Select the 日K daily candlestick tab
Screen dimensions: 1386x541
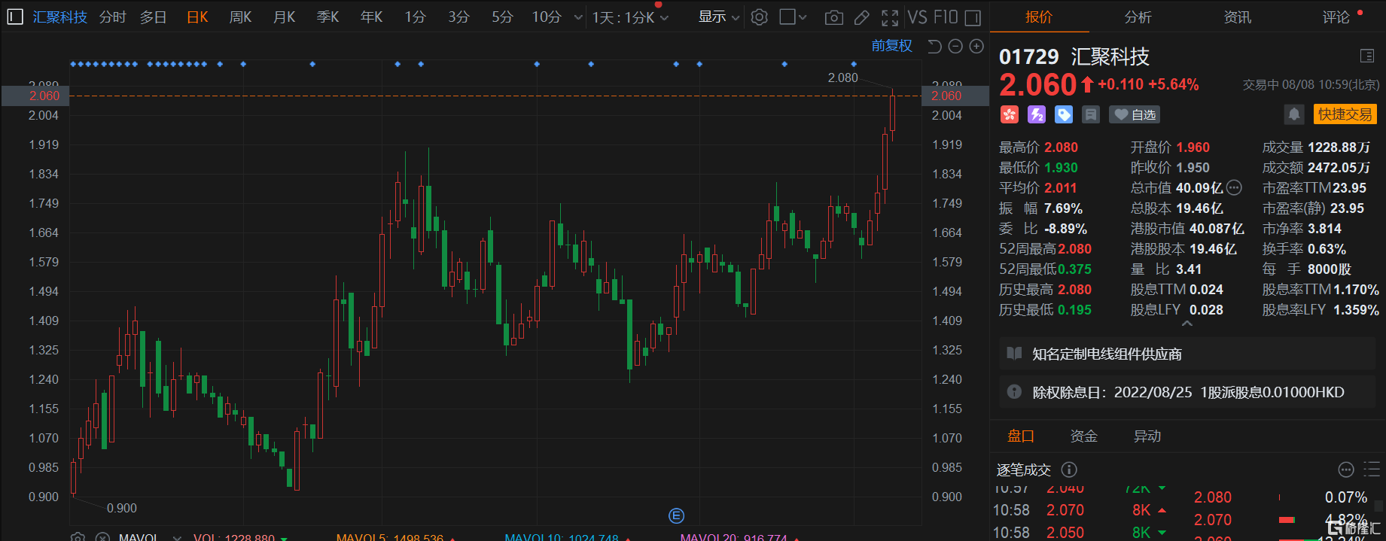click(197, 17)
